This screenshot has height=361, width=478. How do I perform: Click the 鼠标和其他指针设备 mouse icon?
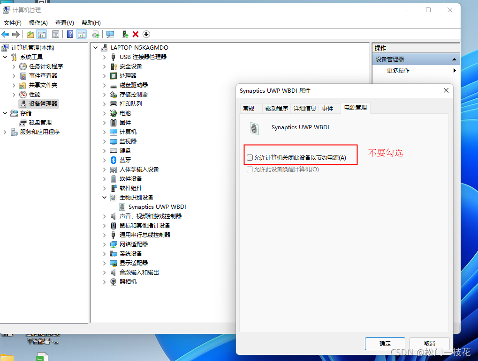tap(114, 226)
